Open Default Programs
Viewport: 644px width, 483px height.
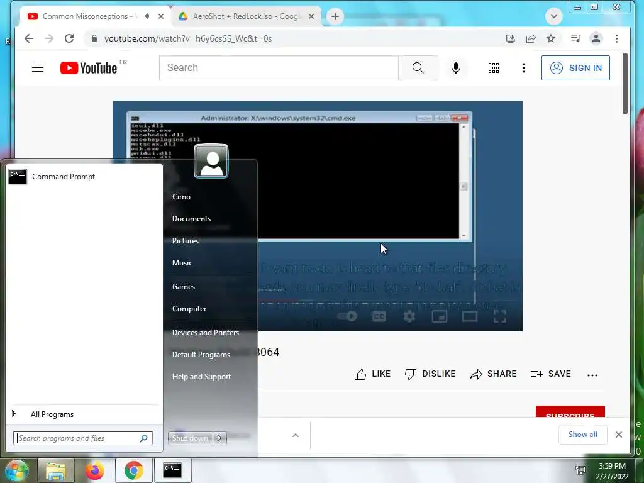pyautogui.click(x=201, y=355)
